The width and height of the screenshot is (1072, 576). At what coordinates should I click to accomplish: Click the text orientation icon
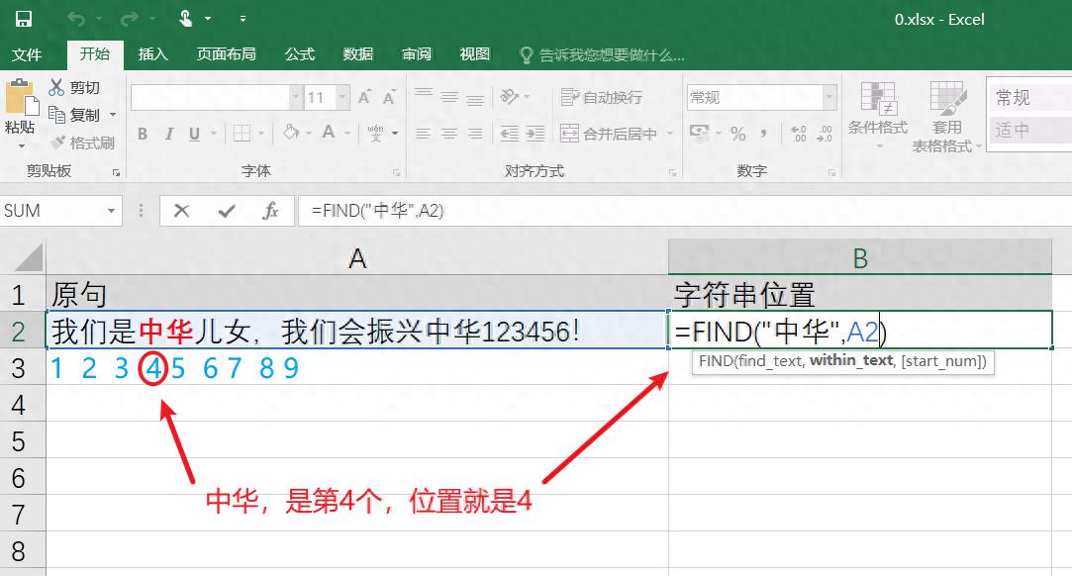pos(510,96)
